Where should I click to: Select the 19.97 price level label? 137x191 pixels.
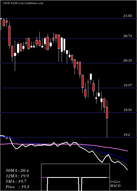127,85
